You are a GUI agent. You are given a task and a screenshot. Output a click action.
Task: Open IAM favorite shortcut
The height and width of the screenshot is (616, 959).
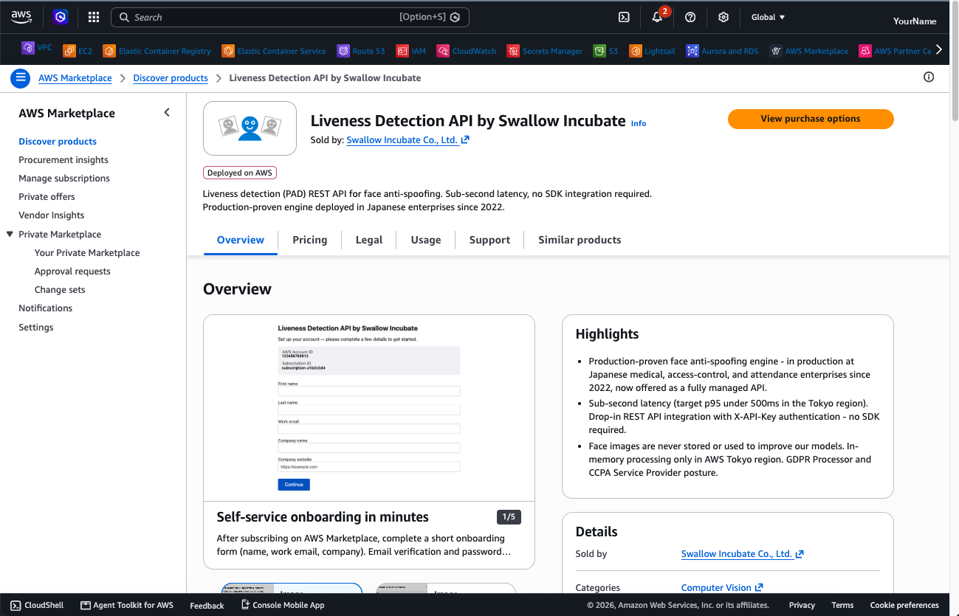point(411,51)
